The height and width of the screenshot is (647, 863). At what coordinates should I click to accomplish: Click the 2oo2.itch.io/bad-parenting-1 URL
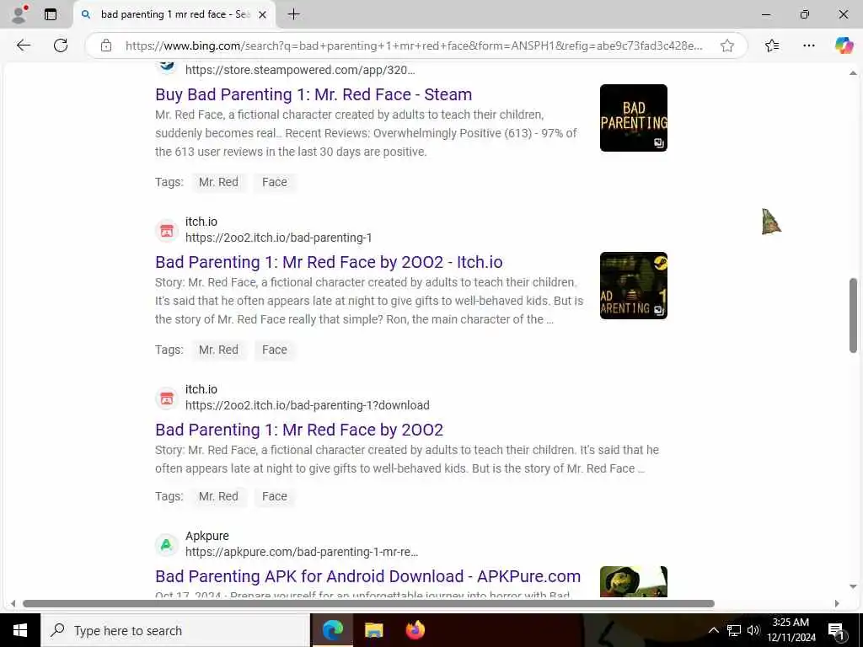coord(278,238)
